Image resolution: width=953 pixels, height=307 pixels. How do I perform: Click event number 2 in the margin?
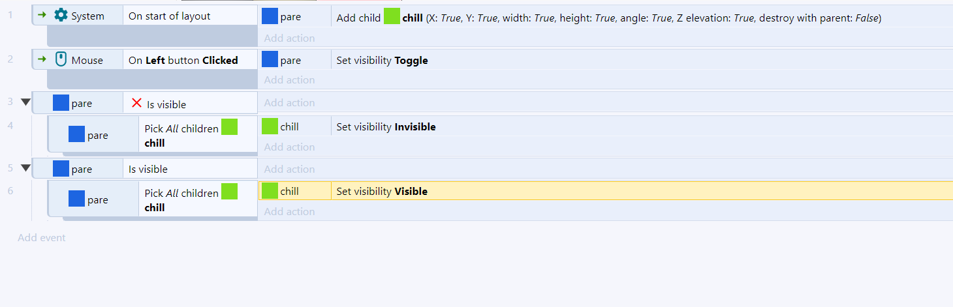tap(10, 59)
